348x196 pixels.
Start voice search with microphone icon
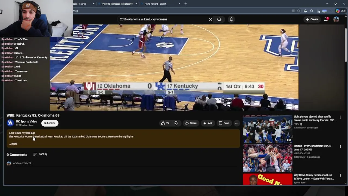tap(231, 19)
